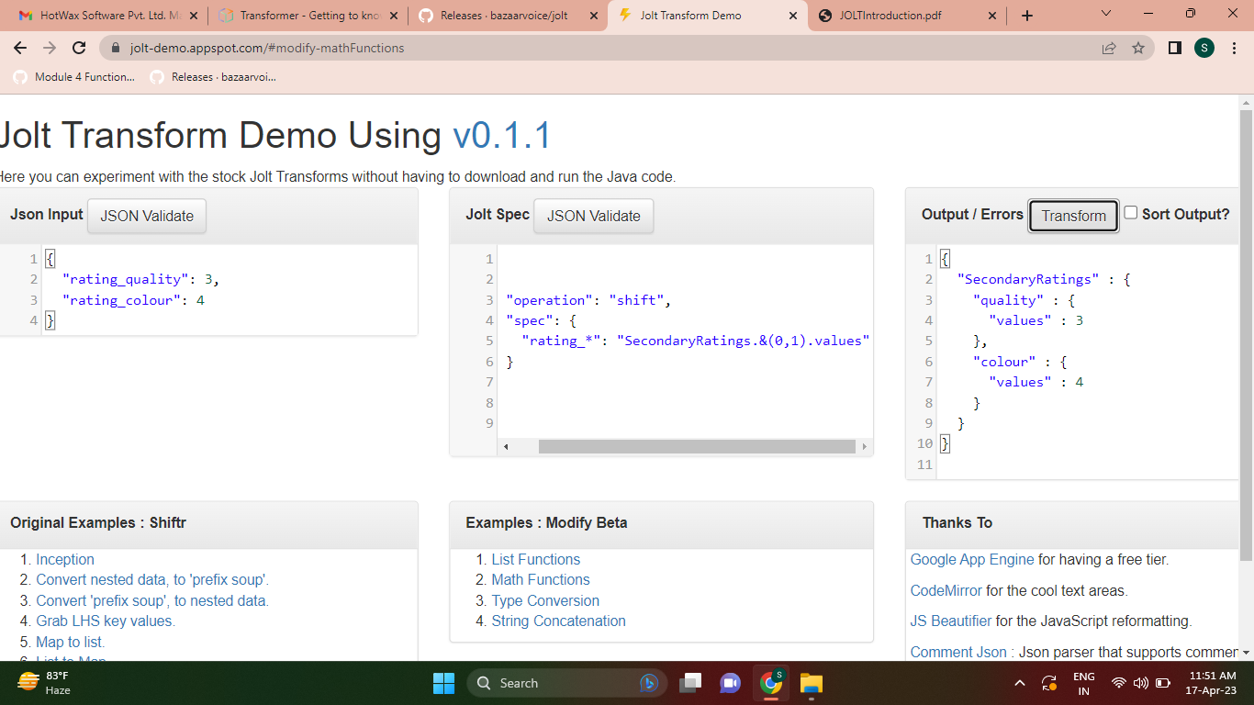Open the Chrome three-dot menu
Screen dimensions: 1254x705
[1235, 48]
